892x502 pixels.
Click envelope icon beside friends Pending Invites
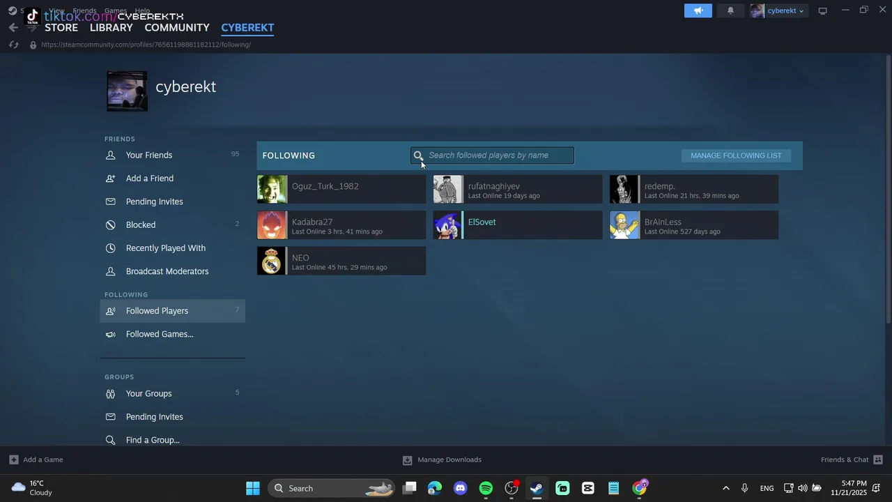point(110,201)
